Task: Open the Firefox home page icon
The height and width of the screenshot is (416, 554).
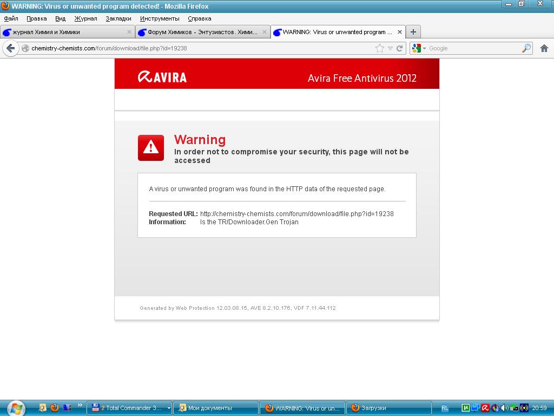Action: [x=544, y=48]
